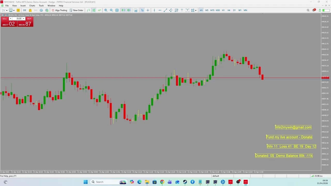Screen dimensions: 331x186
Task: Open the VPS cloud icon
Action: 41,10
